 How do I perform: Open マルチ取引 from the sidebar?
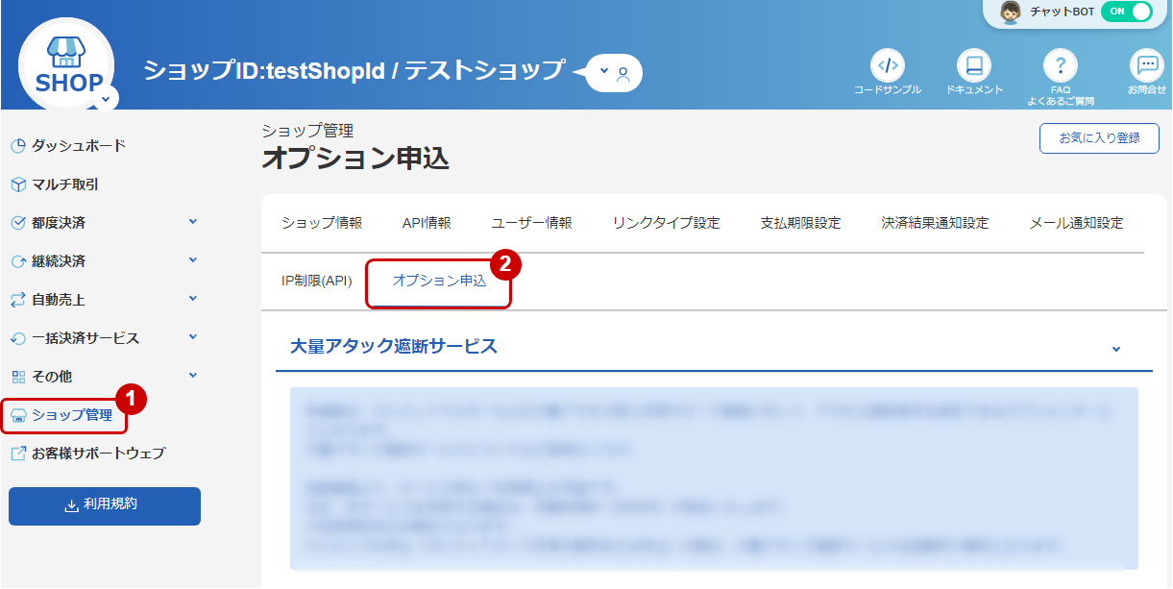point(62,184)
